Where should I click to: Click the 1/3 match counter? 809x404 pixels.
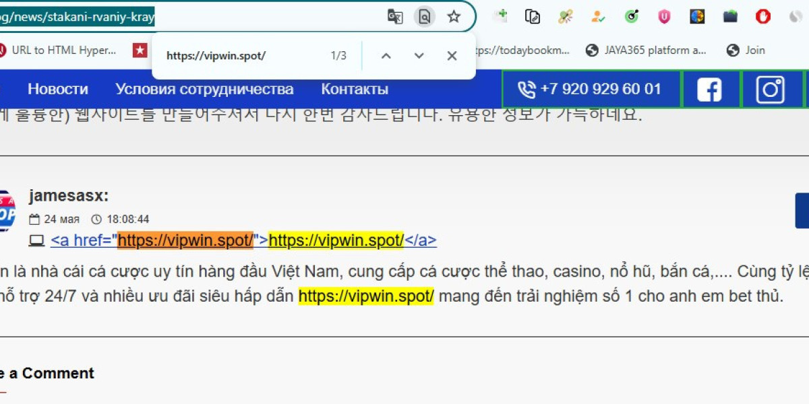click(x=338, y=56)
